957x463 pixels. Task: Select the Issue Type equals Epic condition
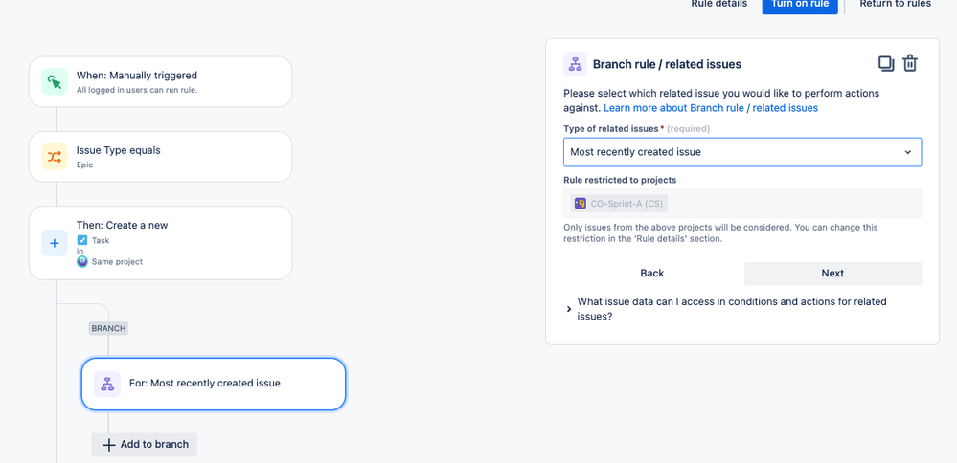pyautogui.click(x=161, y=157)
